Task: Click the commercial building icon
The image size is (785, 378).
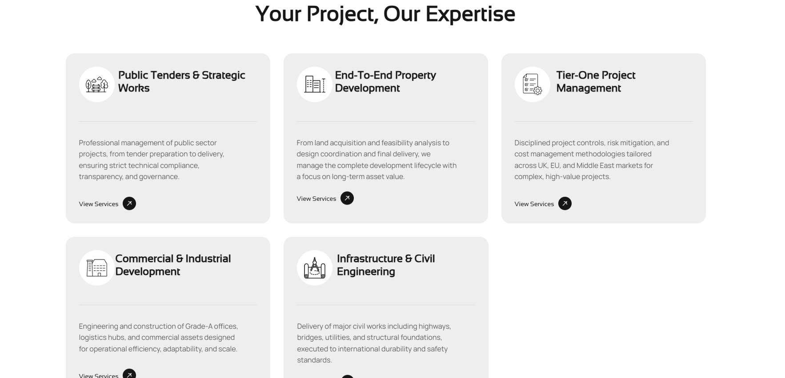Action: pyautogui.click(x=96, y=268)
